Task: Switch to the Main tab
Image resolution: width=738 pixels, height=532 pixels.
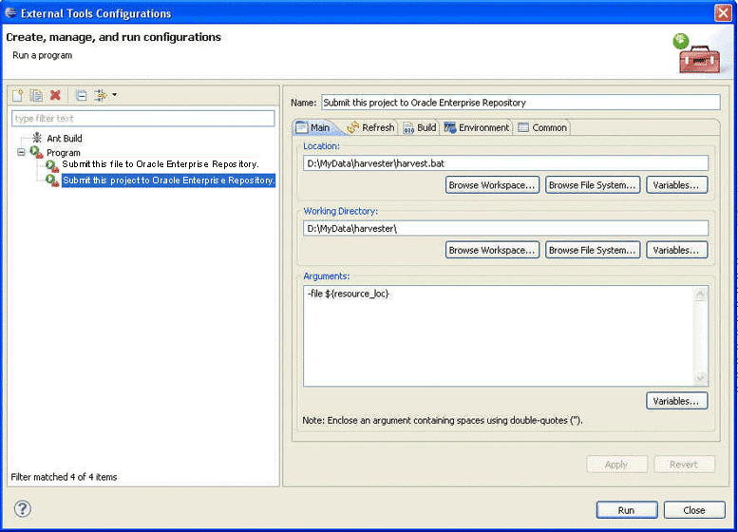Action: tap(314, 127)
